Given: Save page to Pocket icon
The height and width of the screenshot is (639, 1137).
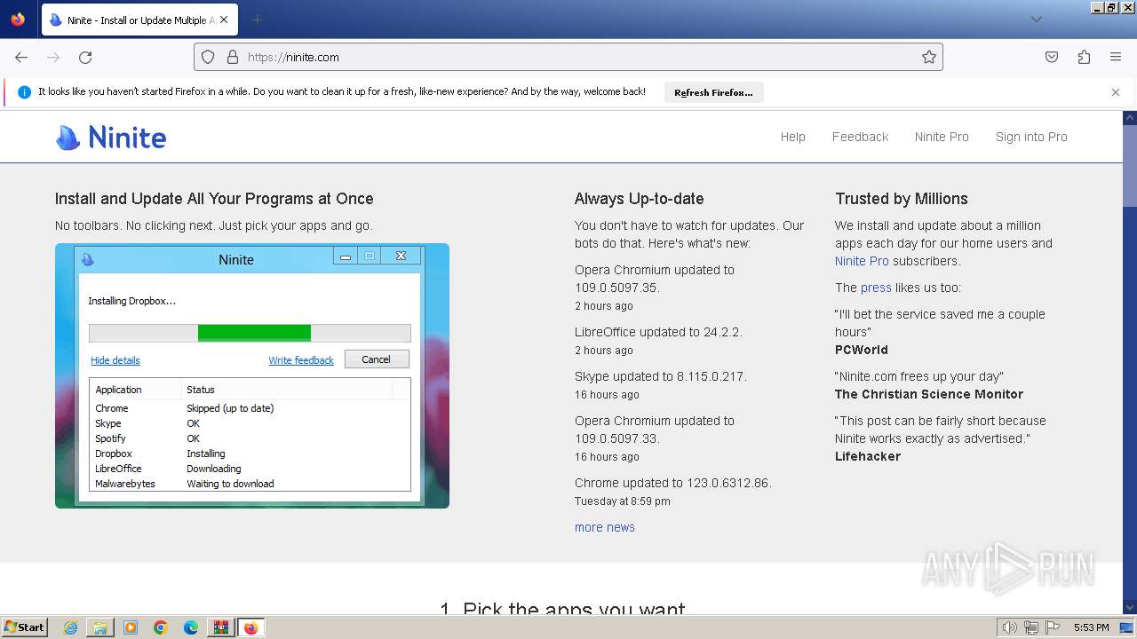Looking at the screenshot, I should [1052, 57].
